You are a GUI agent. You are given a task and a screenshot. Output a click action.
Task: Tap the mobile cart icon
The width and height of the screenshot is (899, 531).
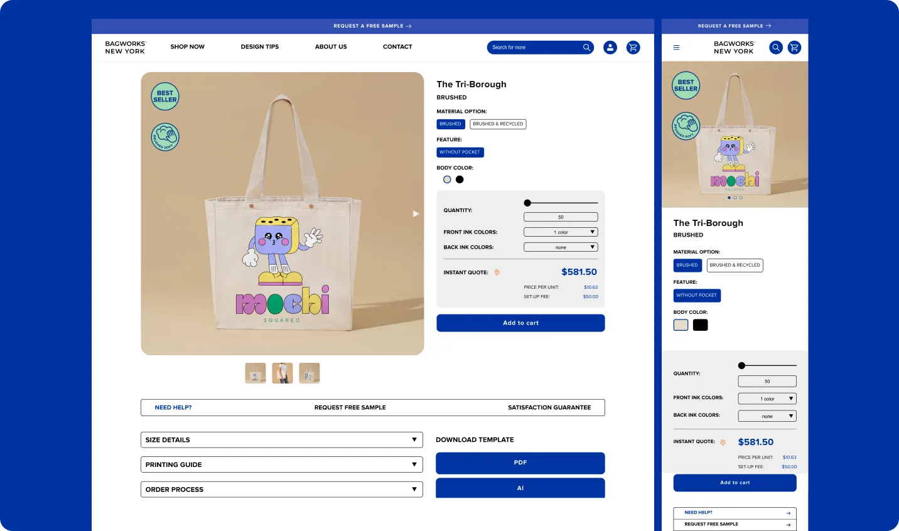tap(794, 47)
